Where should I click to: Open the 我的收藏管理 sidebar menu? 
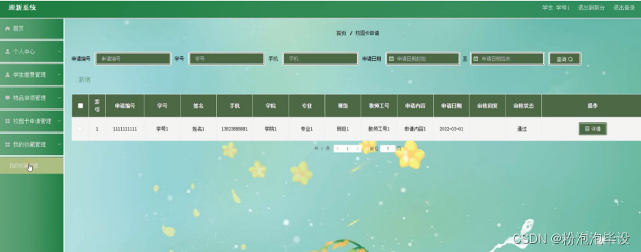coord(31,145)
